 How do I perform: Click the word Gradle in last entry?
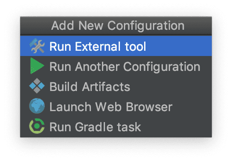pyautogui.click(x=94, y=127)
